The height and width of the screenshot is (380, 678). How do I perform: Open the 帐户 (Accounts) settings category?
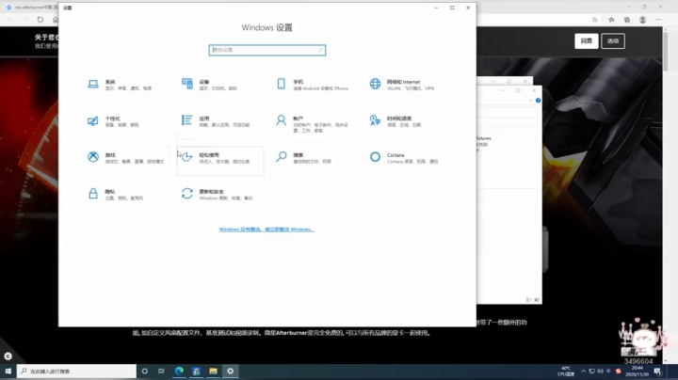(x=314, y=123)
